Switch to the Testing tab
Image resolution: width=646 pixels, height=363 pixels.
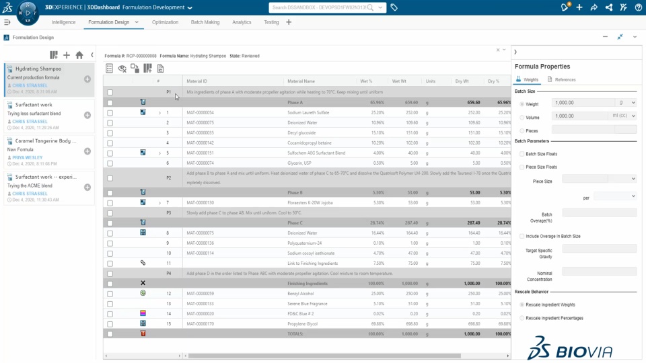pyautogui.click(x=271, y=22)
